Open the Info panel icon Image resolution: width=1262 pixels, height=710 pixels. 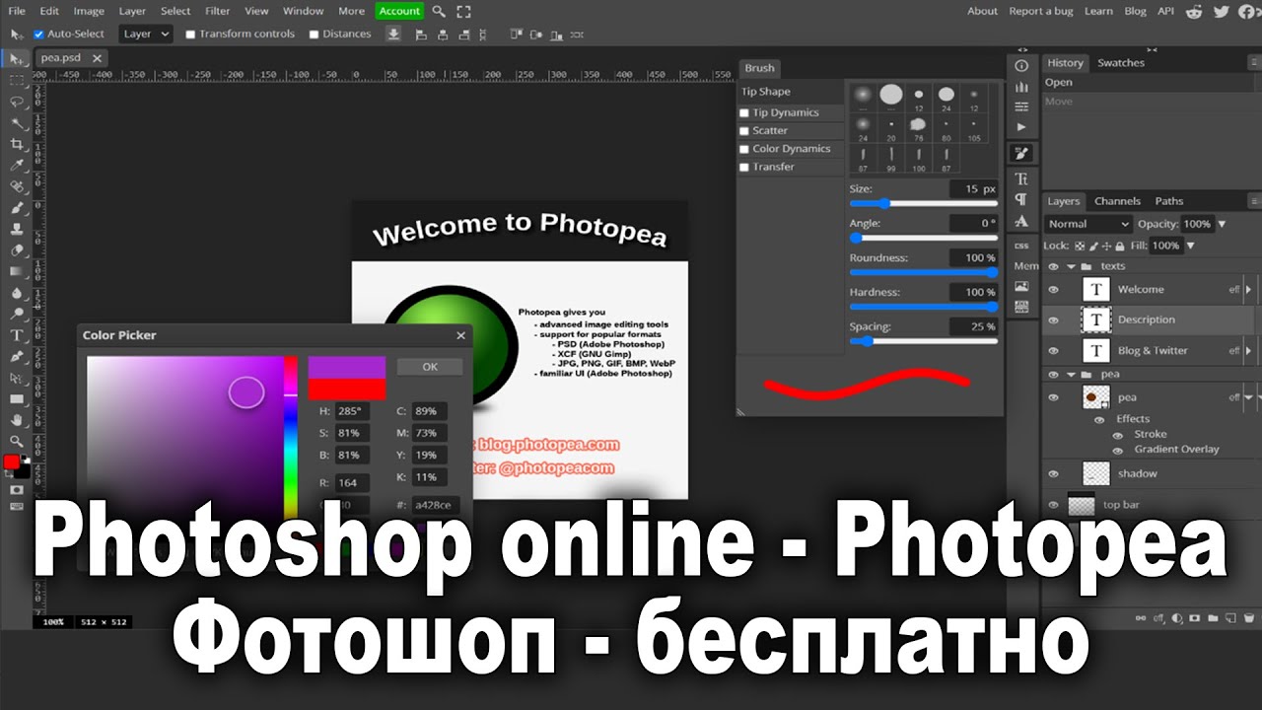click(1021, 65)
